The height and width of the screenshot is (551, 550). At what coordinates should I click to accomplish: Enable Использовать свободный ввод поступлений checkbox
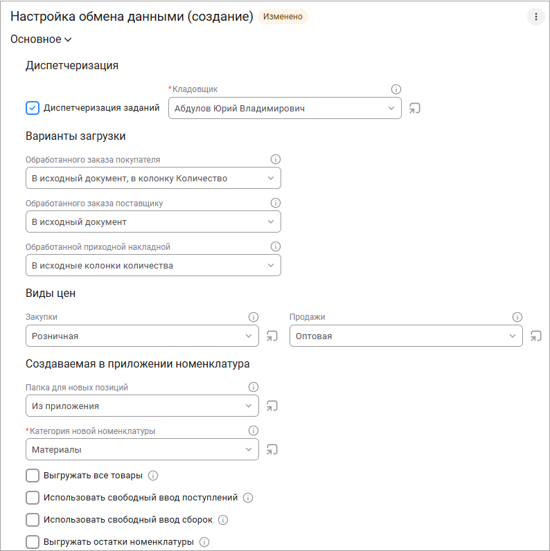[x=33, y=498]
